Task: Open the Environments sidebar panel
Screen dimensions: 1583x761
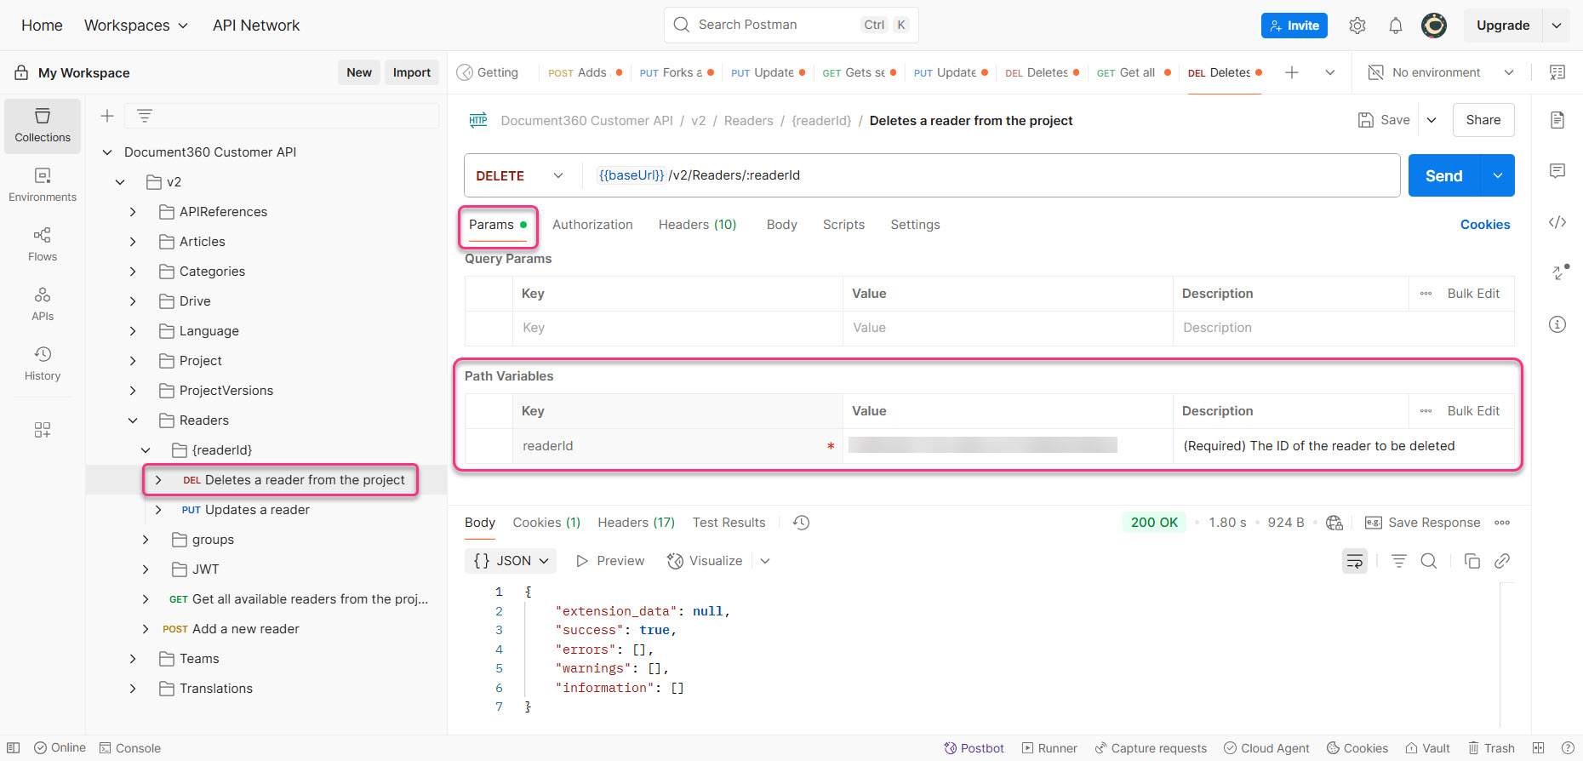Action: (x=43, y=185)
